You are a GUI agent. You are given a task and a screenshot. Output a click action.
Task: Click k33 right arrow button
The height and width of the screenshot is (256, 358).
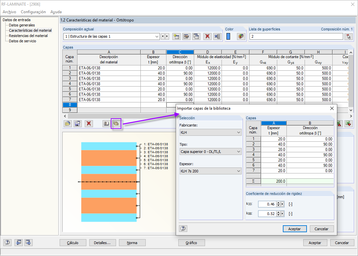(283, 204)
